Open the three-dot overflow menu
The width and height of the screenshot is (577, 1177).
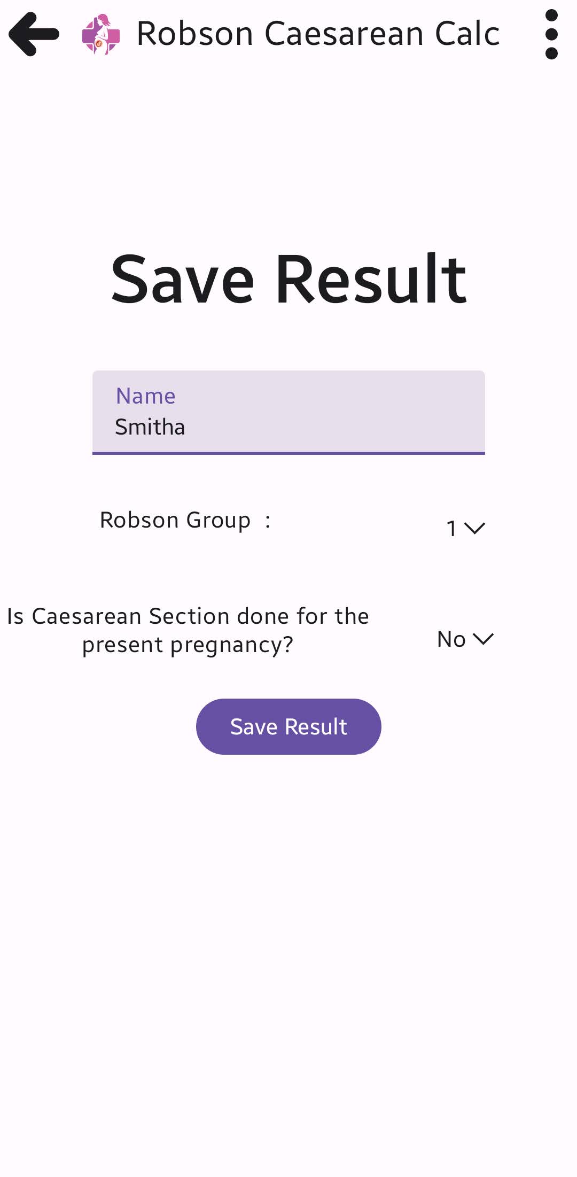point(551,34)
